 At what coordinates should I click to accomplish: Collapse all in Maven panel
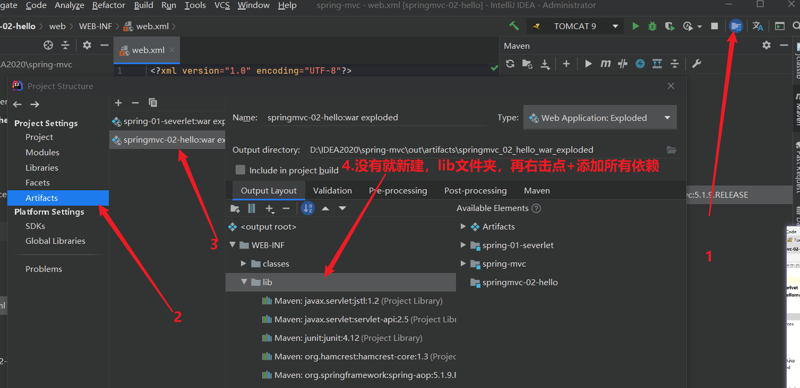(x=675, y=64)
